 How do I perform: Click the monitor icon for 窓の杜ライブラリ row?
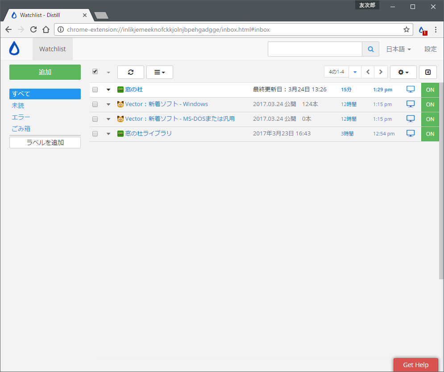pyautogui.click(x=410, y=133)
